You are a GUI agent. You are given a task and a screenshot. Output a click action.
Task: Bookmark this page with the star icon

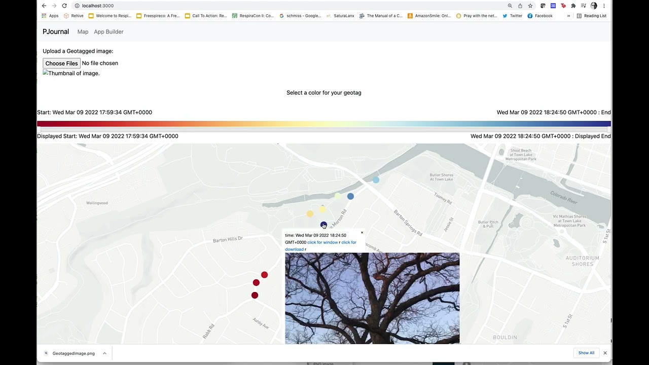coord(530,6)
